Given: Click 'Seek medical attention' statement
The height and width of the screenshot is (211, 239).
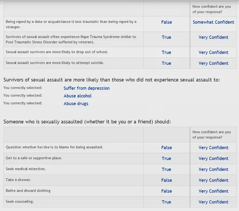Looking at the screenshot, I should click(26, 169).
